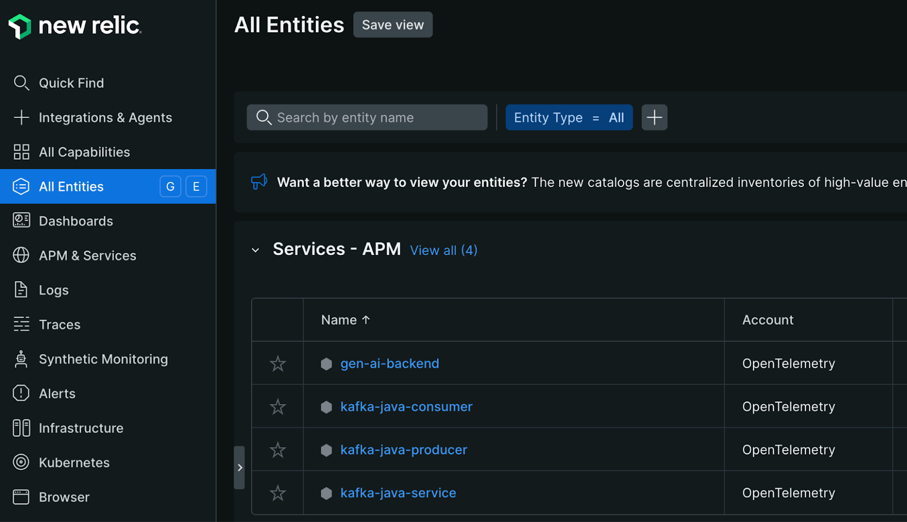Screen dimensions: 907x522
Task: Open the kafka-java-producer entity
Action: [404, 449]
